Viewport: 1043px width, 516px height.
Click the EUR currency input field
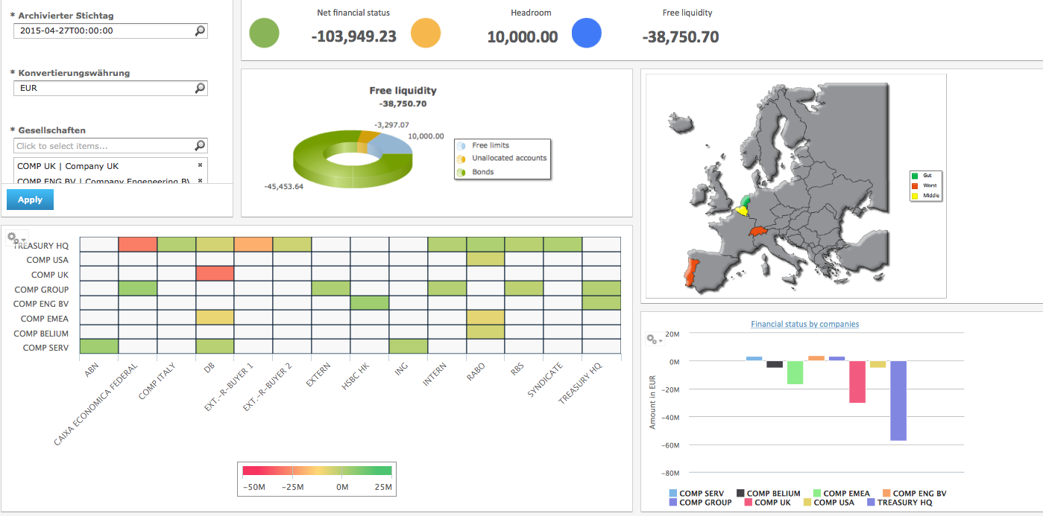pos(103,88)
